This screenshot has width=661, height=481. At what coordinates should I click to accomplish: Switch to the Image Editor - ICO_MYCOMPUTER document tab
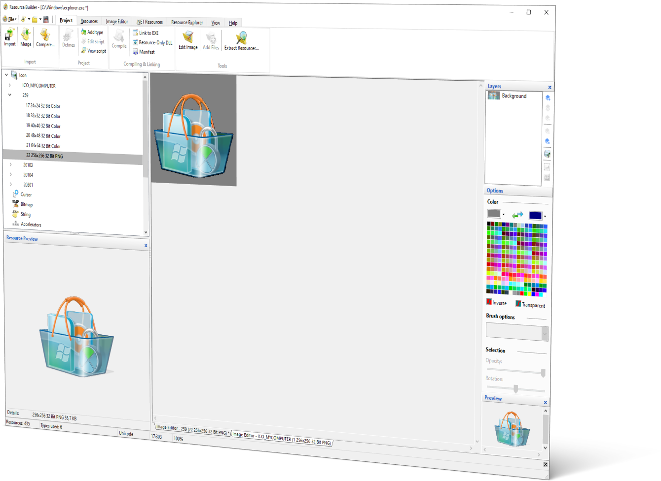(282, 438)
